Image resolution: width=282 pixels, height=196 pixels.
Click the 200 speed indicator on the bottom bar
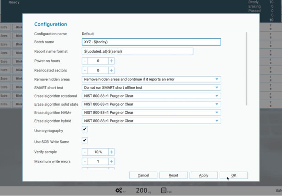click(141, 190)
